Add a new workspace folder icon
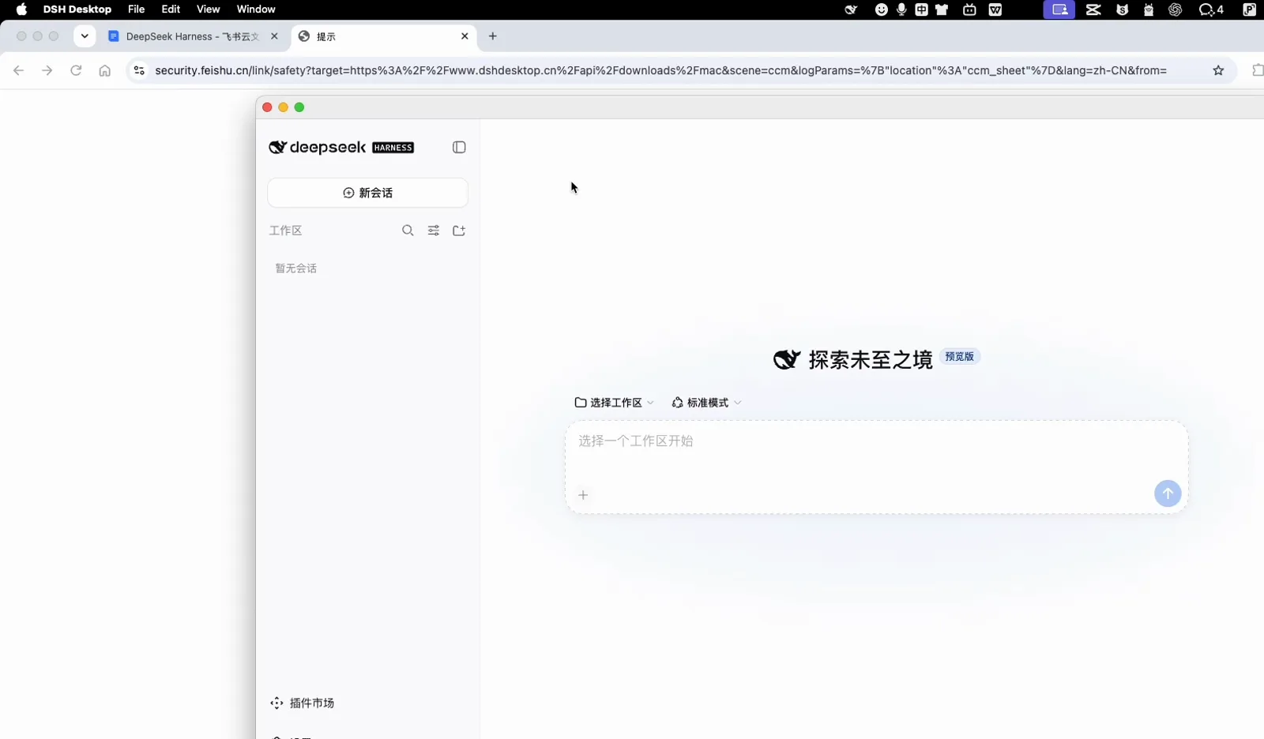This screenshot has width=1264, height=739. tap(459, 231)
